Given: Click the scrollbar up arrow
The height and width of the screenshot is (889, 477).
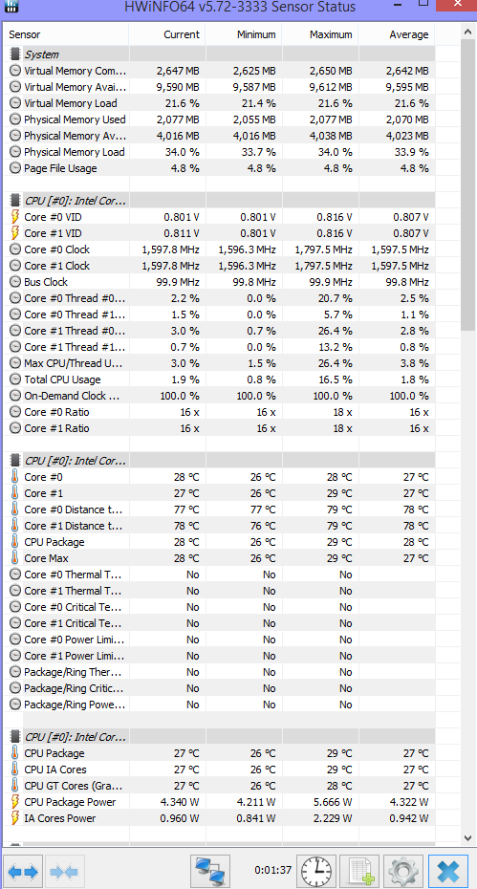Looking at the screenshot, I should [x=468, y=32].
